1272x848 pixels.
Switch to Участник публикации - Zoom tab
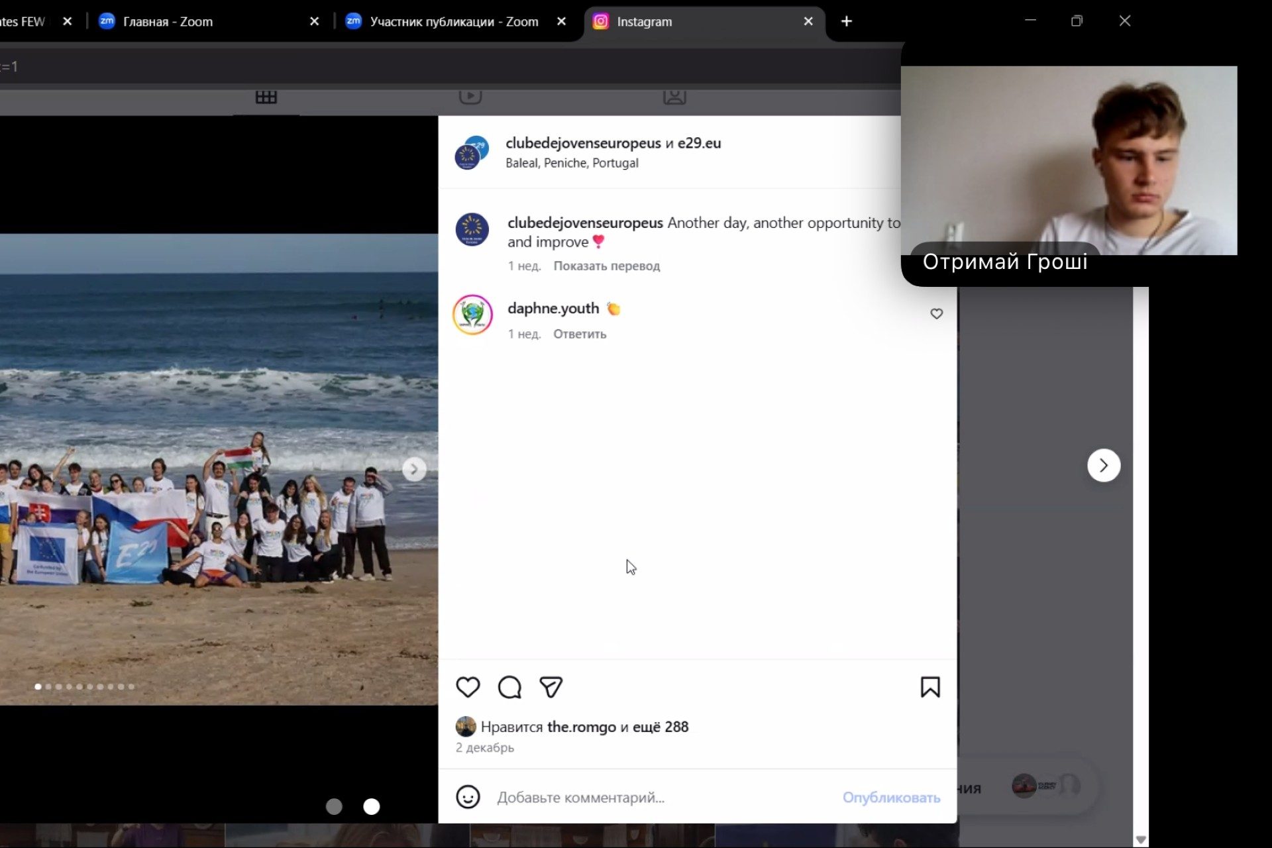(x=454, y=22)
